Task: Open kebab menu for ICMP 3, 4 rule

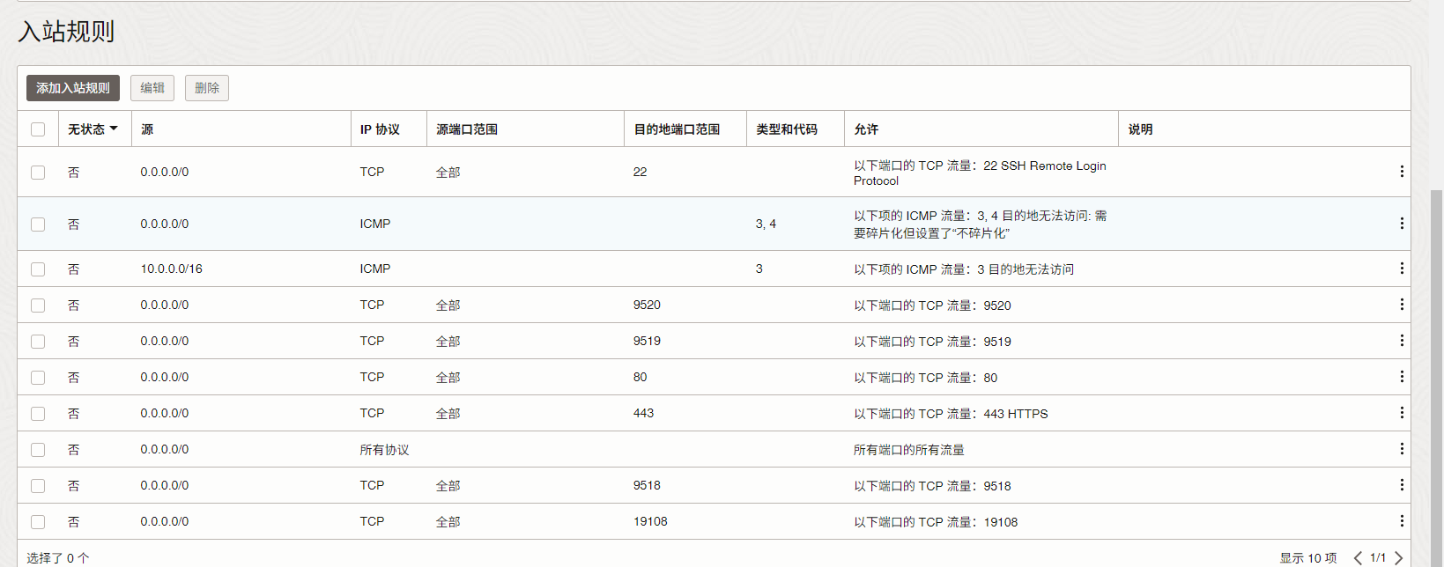Action: coord(1401,224)
